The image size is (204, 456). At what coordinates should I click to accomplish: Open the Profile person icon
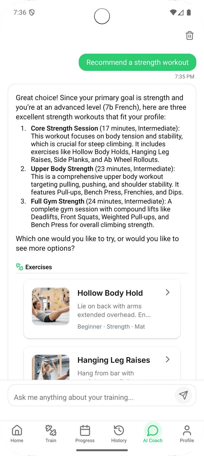pyautogui.click(x=187, y=430)
